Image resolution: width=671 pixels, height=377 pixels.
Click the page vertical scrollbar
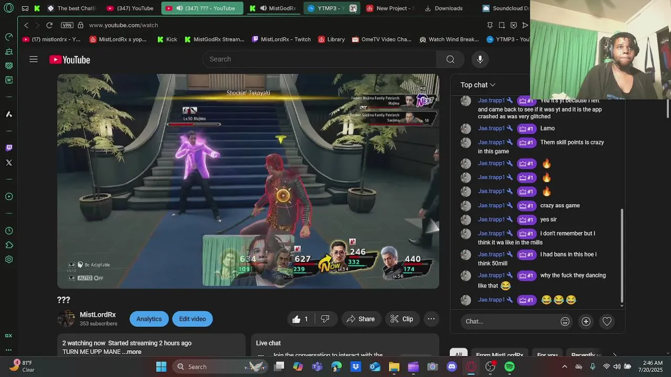(x=668, y=107)
